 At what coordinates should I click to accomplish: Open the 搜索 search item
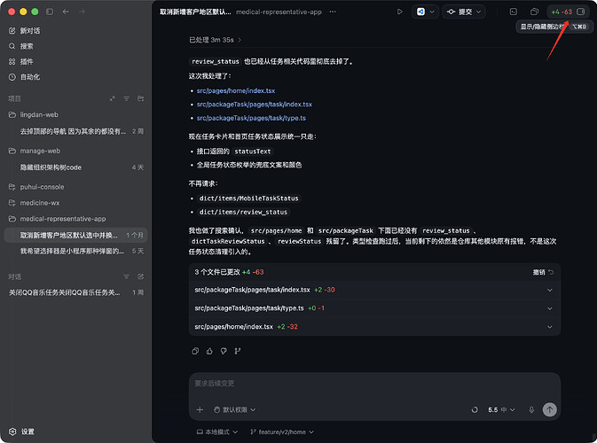tap(21, 46)
